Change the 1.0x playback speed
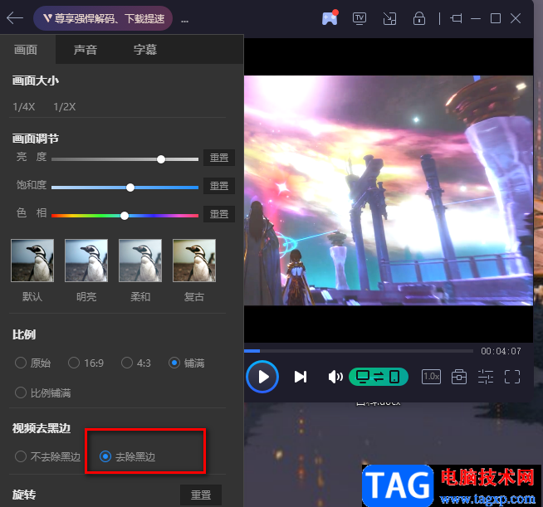The image size is (543, 507). pos(431,377)
